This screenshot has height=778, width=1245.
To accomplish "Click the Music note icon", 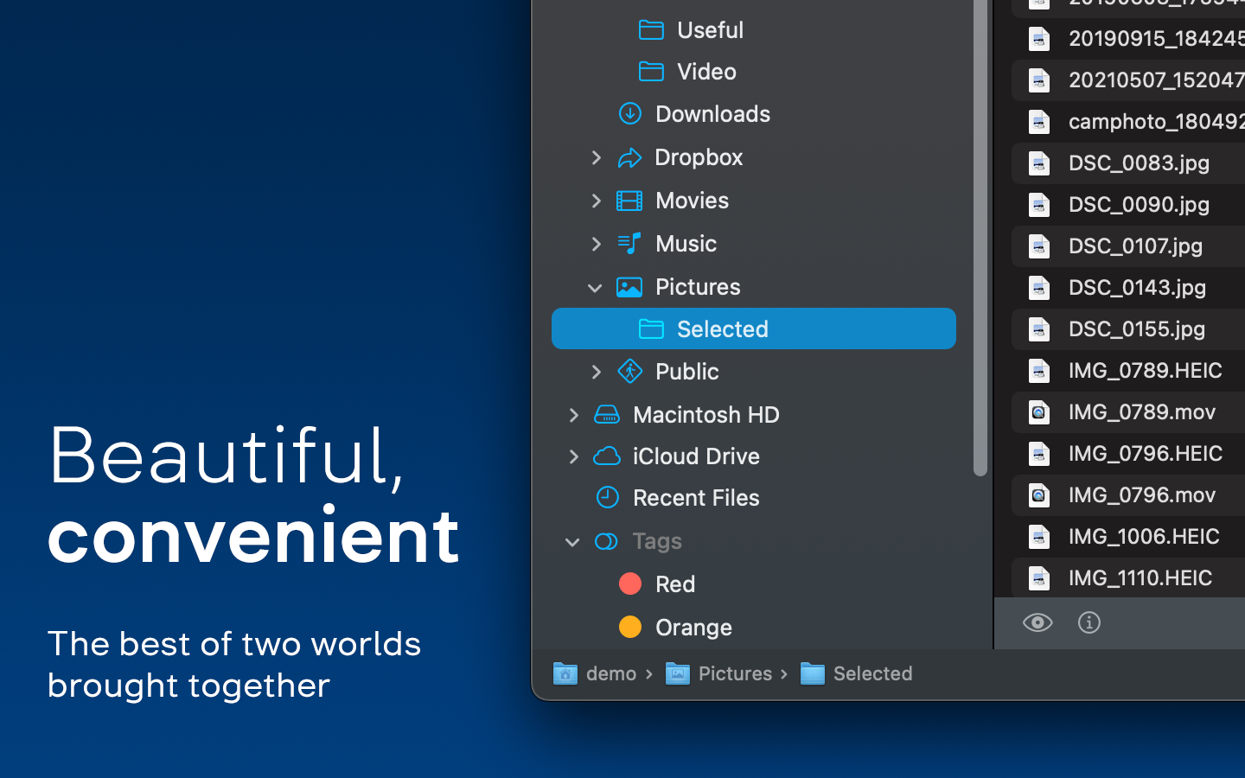I will [x=629, y=244].
